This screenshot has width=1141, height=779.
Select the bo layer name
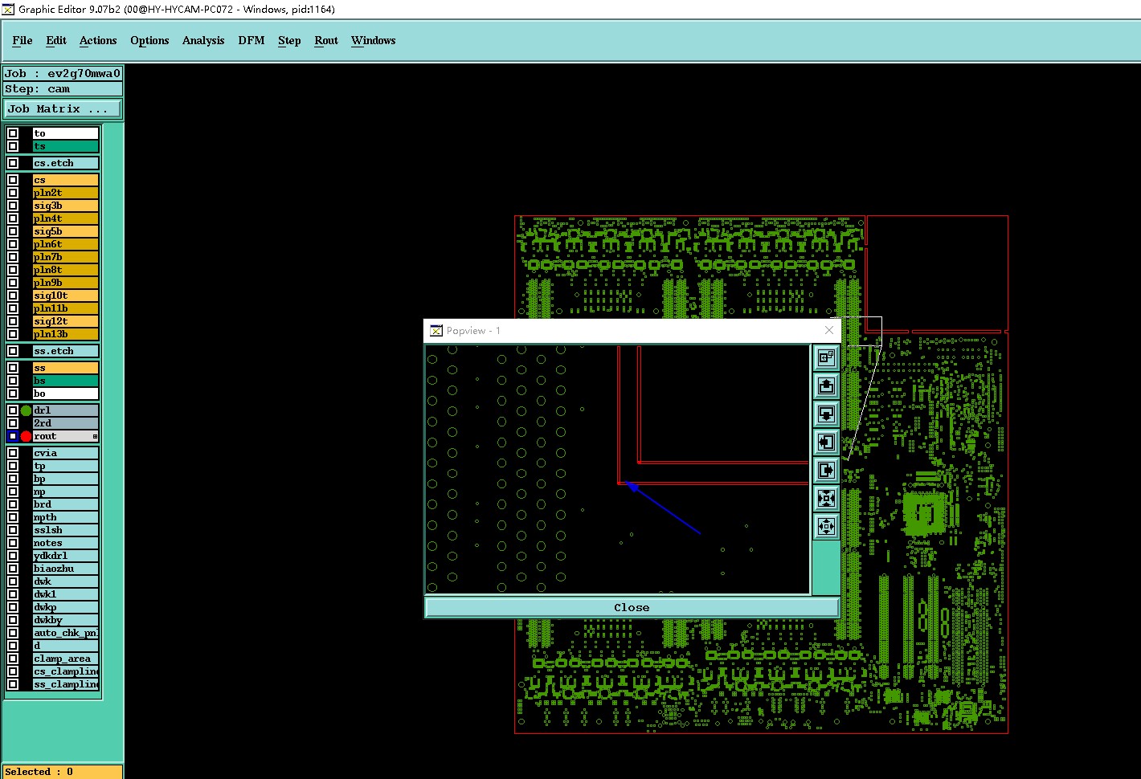[x=66, y=394]
